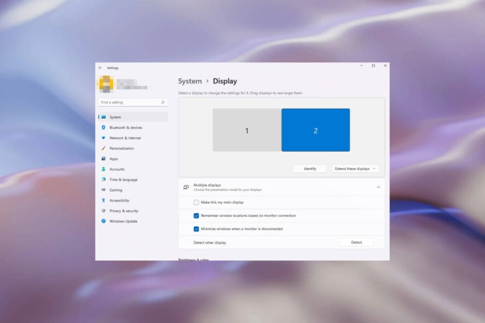Screen dimensions: 485x323
Task: Select display 1 in the arrangement
Action: [247, 130]
